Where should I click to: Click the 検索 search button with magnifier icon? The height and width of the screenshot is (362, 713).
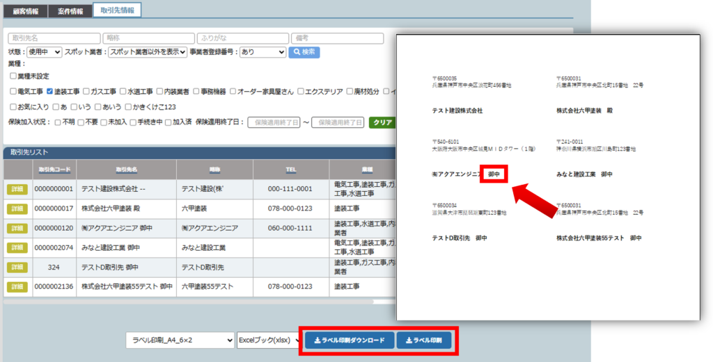(304, 52)
